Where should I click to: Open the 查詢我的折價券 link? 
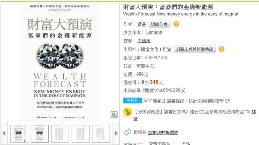(x=163, y=132)
